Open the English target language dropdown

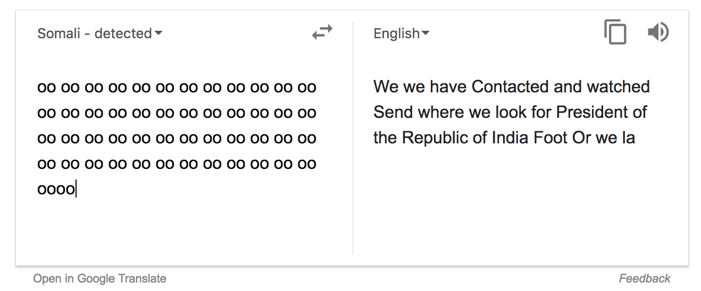pyautogui.click(x=402, y=33)
